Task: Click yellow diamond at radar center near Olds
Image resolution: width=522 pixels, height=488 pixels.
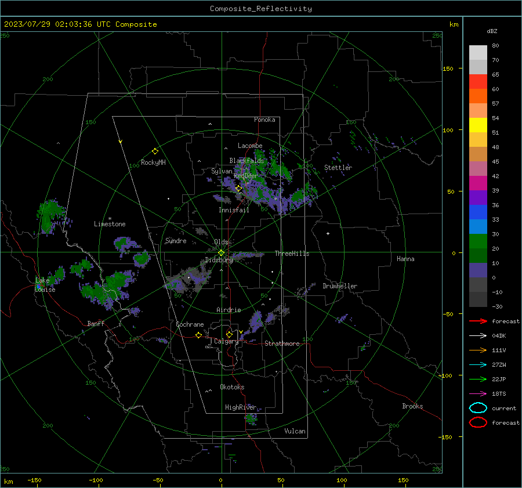Action: pyautogui.click(x=221, y=253)
